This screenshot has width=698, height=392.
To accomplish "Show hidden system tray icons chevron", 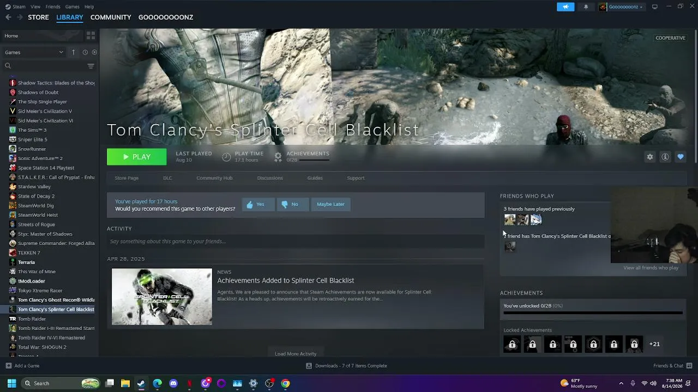I will [621, 383].
